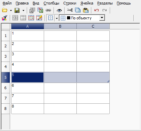Click the save diskette icon
141x131 pixels.
(17, 10)
